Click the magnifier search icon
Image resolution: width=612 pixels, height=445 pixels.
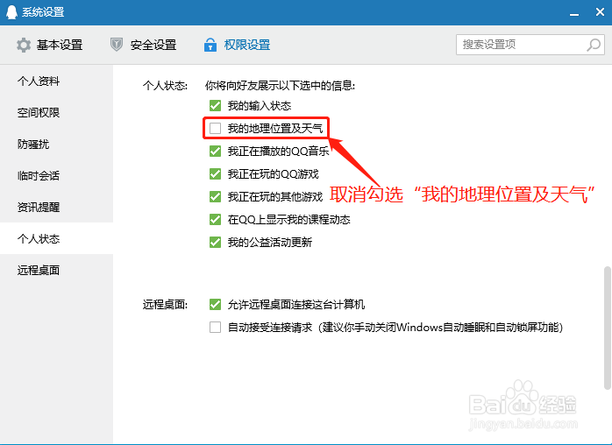click(x=594, y=45)
